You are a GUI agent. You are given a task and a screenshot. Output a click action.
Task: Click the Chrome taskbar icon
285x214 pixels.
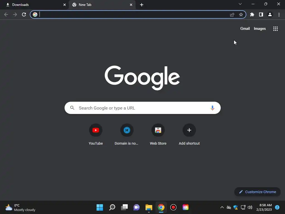point(161,207)
